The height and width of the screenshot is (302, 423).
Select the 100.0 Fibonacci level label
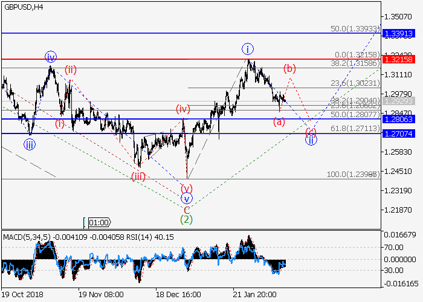click(x=354, y=174)
